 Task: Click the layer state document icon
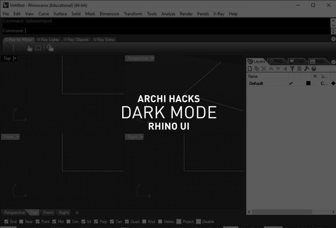click(x=299, y=68)
